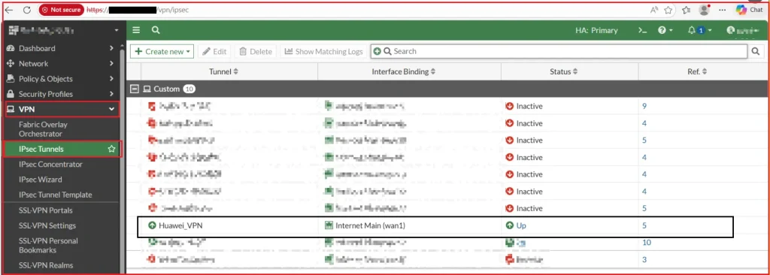Open IPsec Wizard

(x=41, y=180)
